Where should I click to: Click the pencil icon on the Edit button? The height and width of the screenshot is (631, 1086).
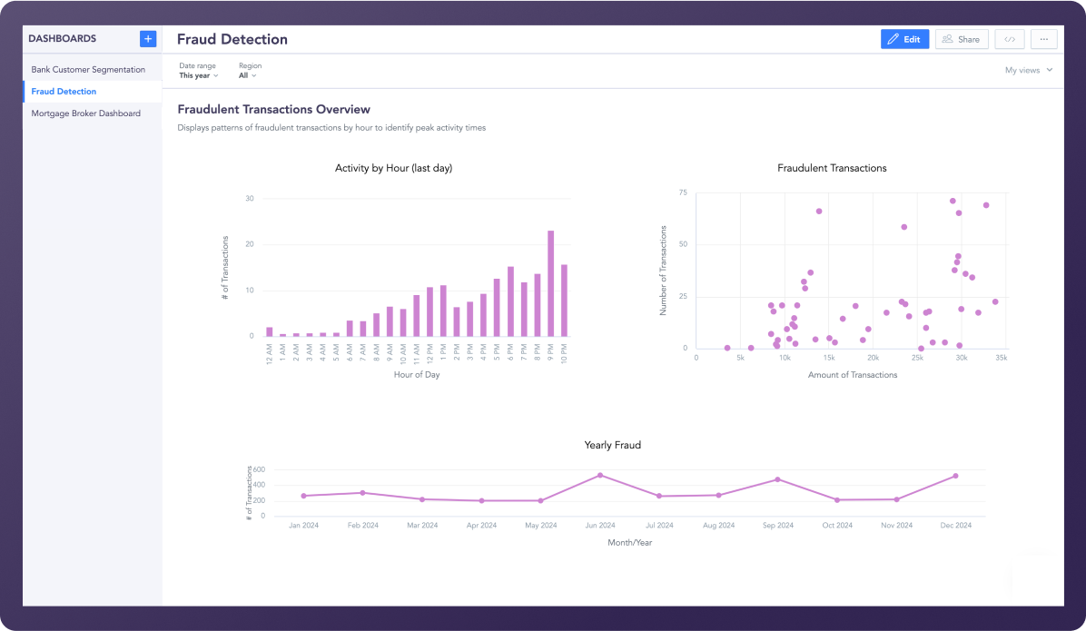point(893,38)
